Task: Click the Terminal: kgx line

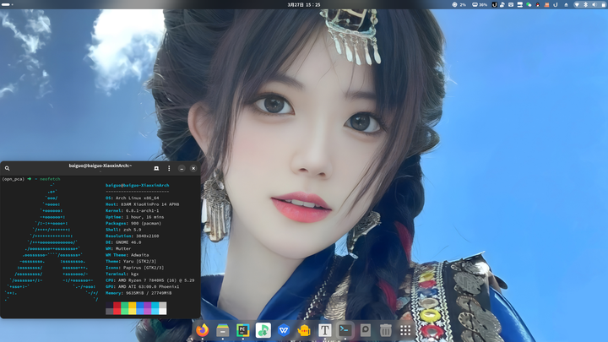Action: tap(122, 274)
